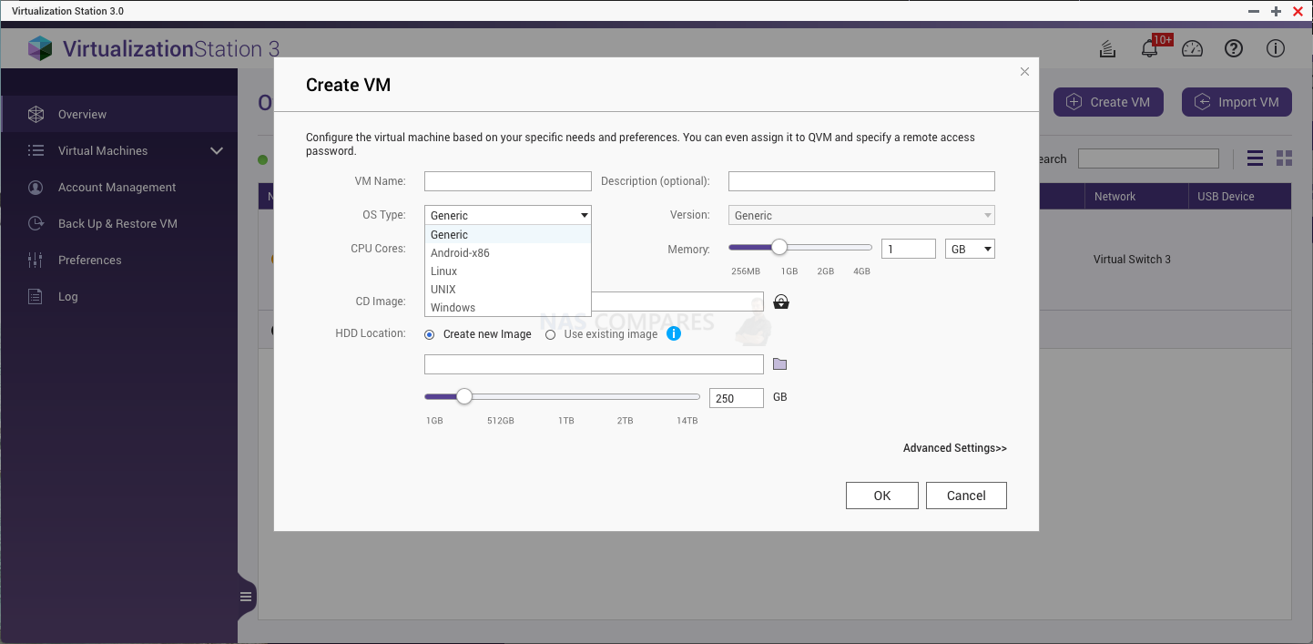
Task: Click the Preferences sliders icon
Action: (36, 261)
